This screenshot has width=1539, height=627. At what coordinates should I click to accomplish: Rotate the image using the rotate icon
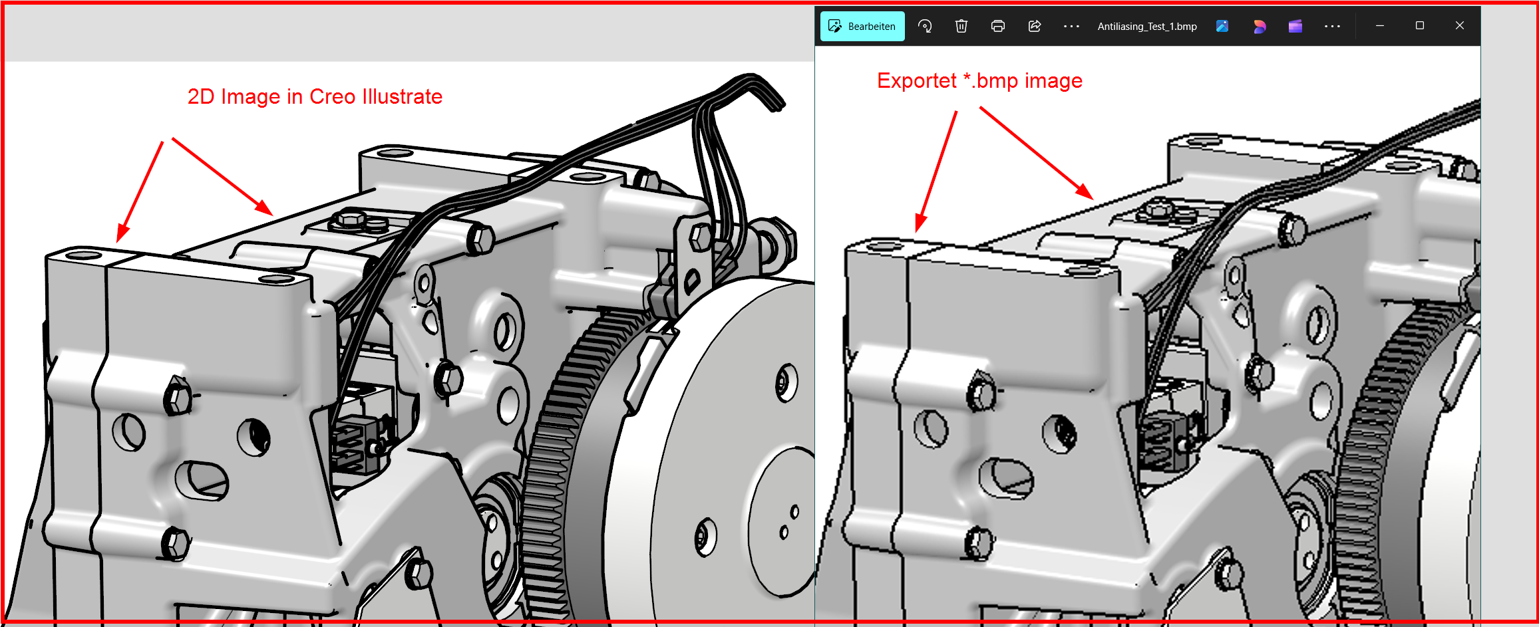[x=926, y=26]
